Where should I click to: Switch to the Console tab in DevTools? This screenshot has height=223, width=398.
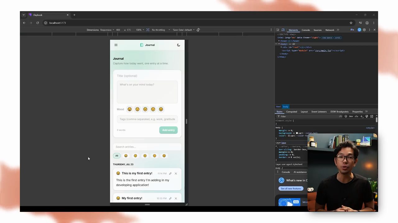[306, 30]
